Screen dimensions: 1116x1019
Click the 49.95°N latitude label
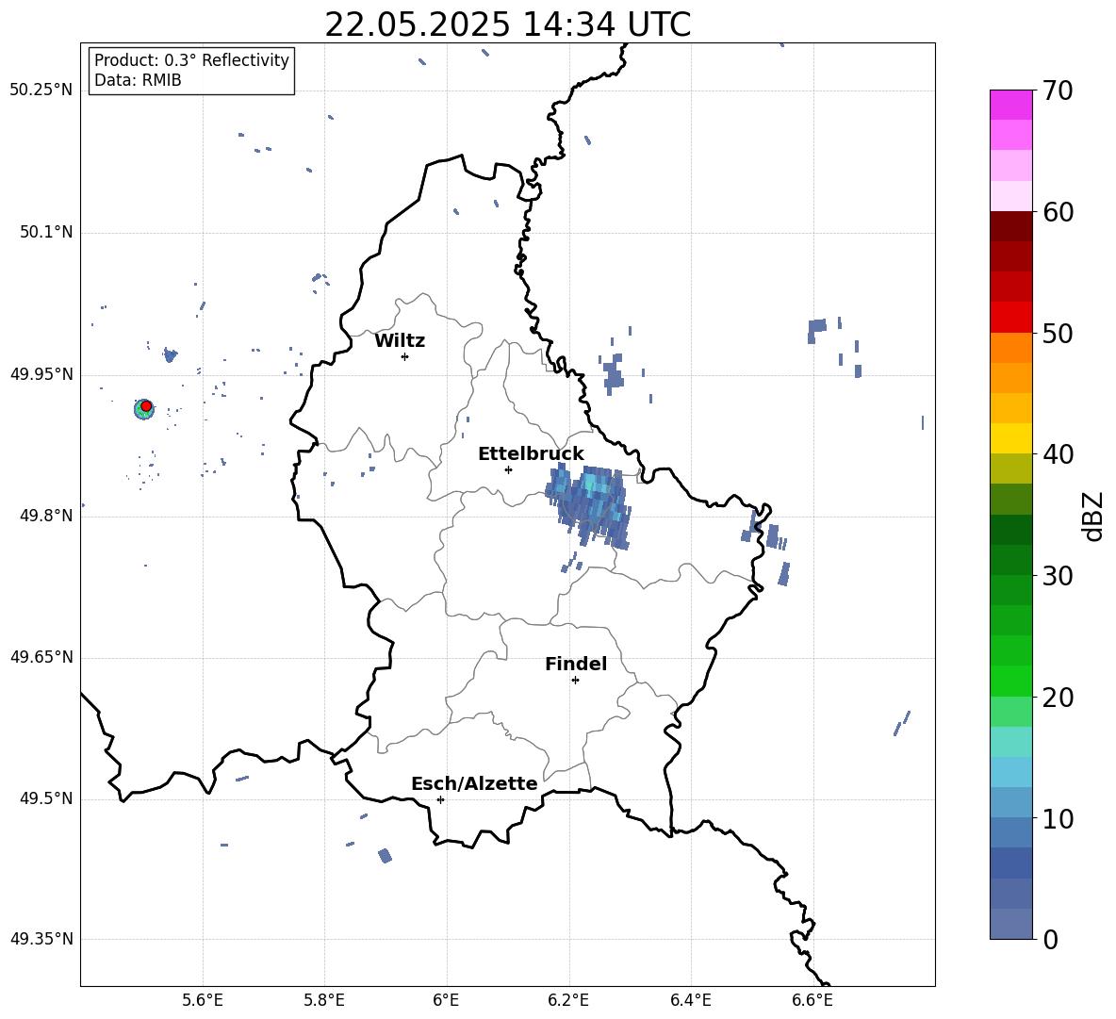pyautogui.click(x=41, y=374)
